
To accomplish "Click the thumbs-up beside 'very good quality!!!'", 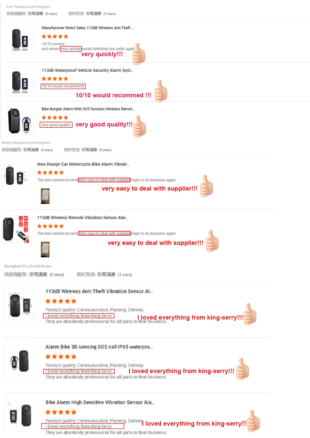I will click(x=140, y=126).
